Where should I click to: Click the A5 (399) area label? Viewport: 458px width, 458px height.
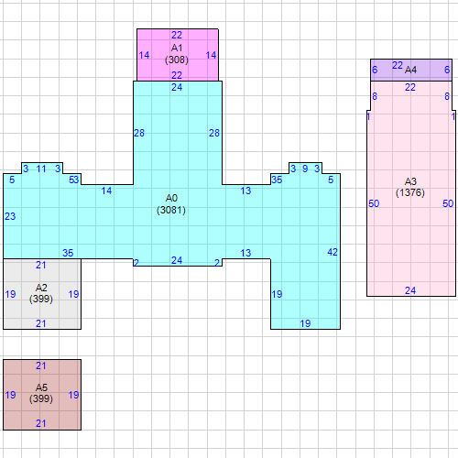pyautogui.click(x=41, y=393)
